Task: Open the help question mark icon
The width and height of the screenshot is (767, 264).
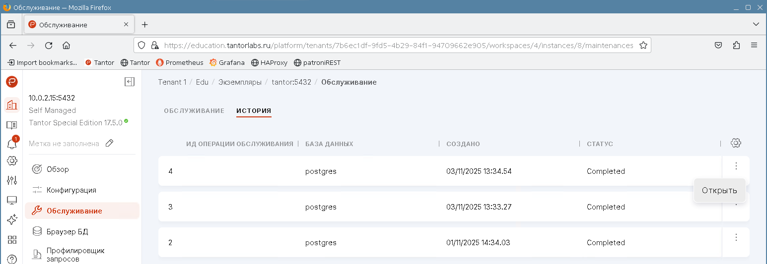Action: [x=12, y=259]
